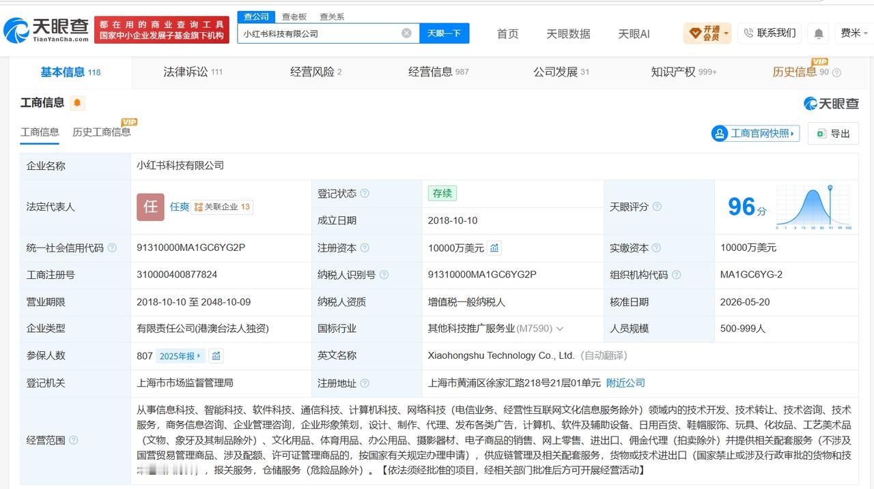Select taxpayer qualification 增值税一般纳税人
Image resolution: width=874 pixels, height=489 pixels.
(466, 302)
